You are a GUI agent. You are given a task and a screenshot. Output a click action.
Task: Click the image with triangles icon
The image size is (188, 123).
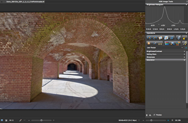(x=173, y=43)
